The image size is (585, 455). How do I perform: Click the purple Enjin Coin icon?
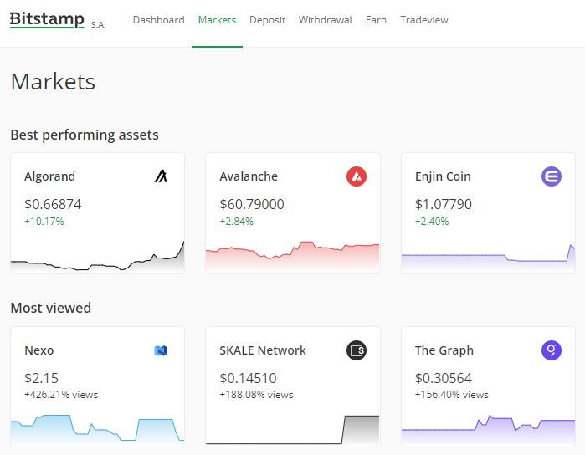[x=552, y=176]
